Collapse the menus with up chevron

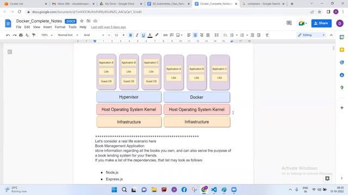pyautogui.click(x=331, y=35)
